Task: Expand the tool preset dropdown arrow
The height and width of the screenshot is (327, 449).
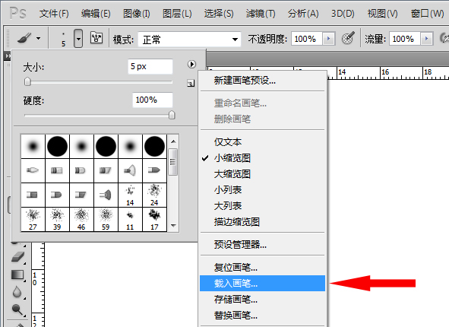Action: tap(39, 38)
